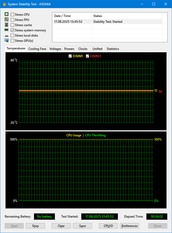The image size is (172, 233).
Task: Click the CPU Throttling legend label
Action: 95,135
